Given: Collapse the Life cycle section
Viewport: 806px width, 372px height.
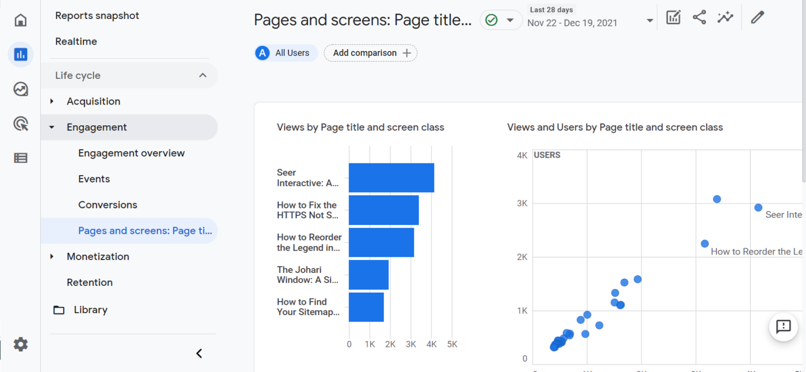Looking at the screenshot, I should 203,76.
